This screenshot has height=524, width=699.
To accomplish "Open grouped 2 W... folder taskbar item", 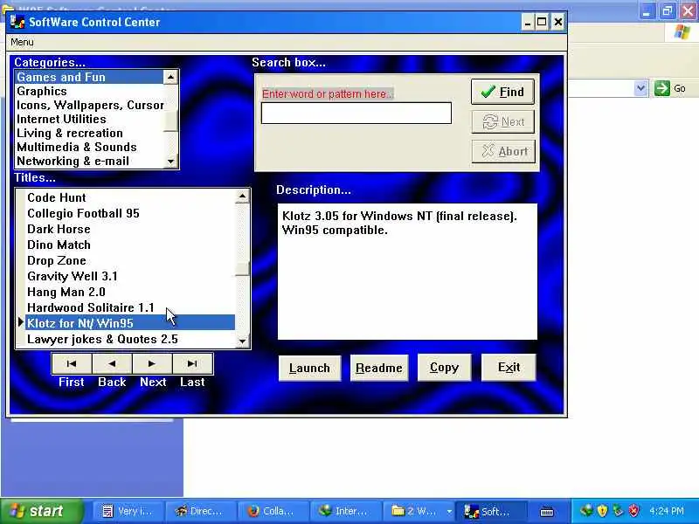I will point(420,511).
